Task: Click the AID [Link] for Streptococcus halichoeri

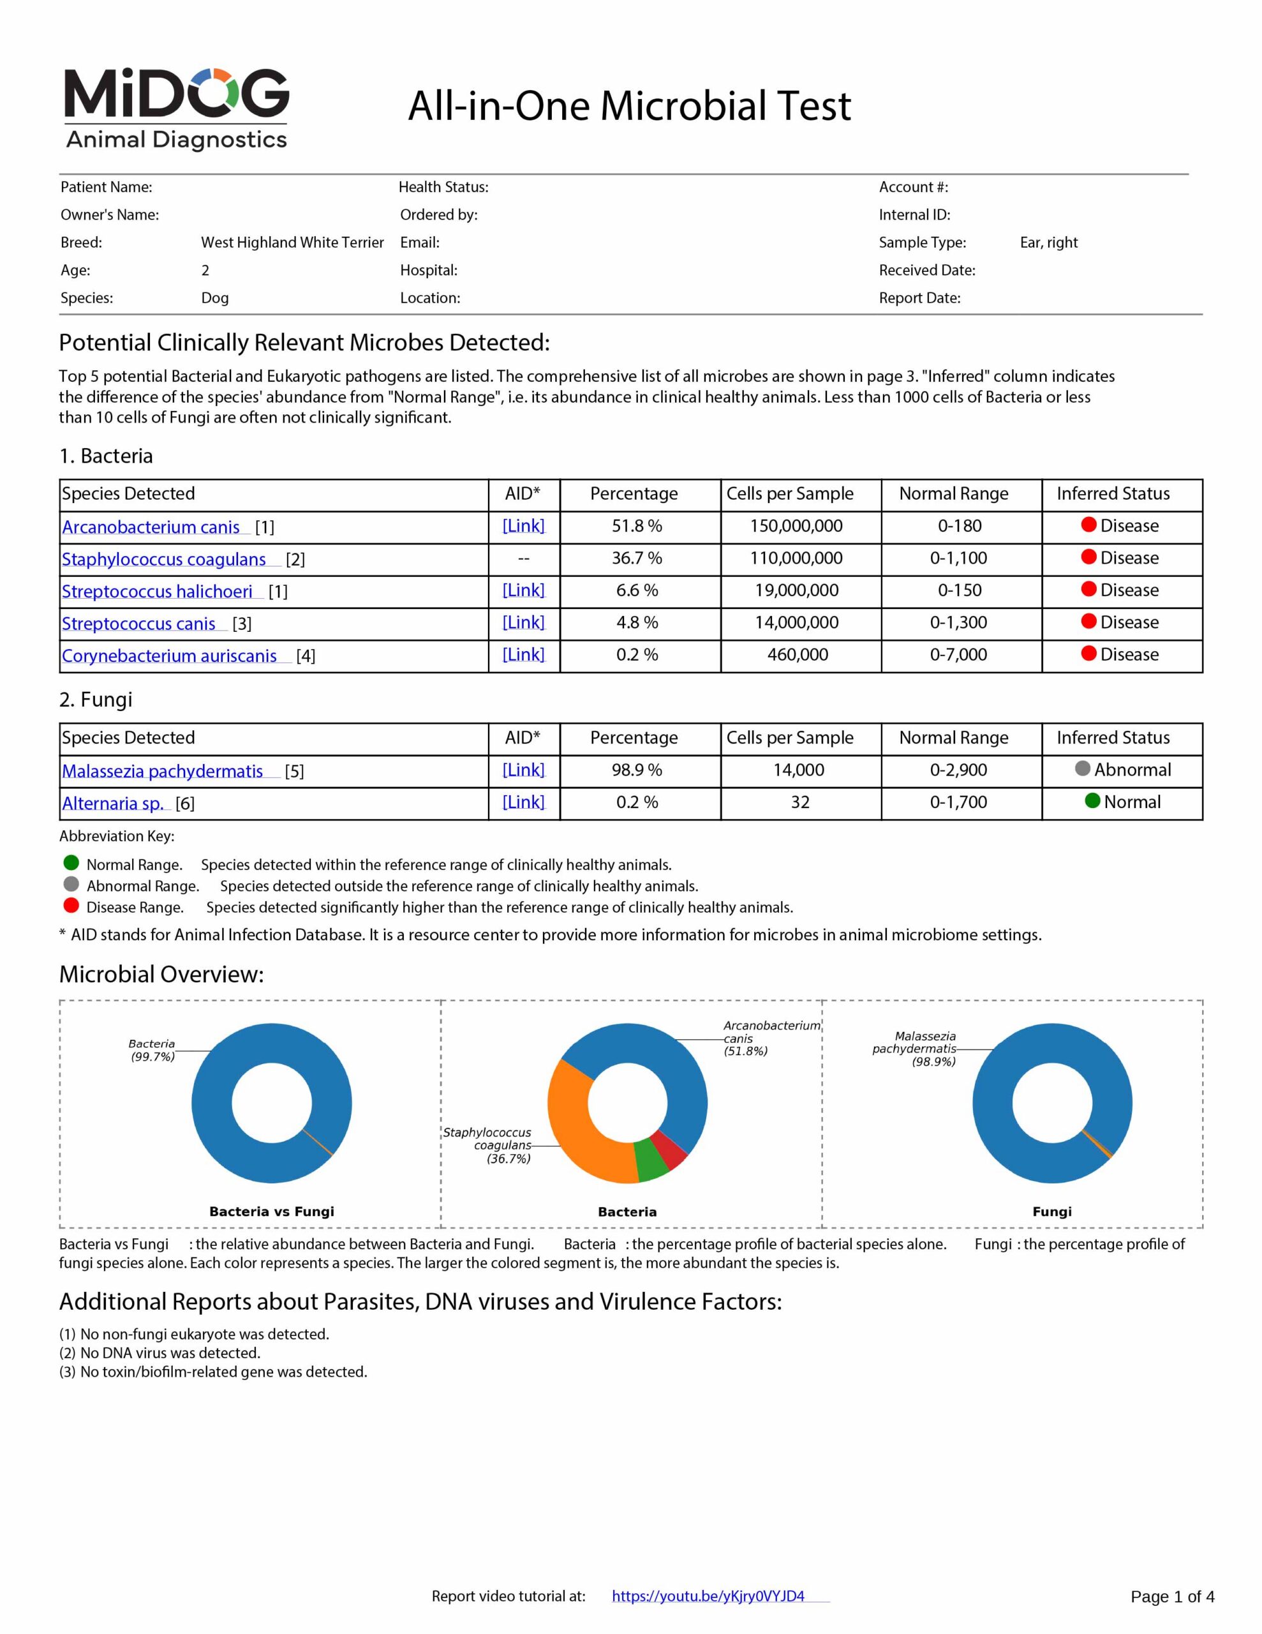Action: tap(524, 590)
